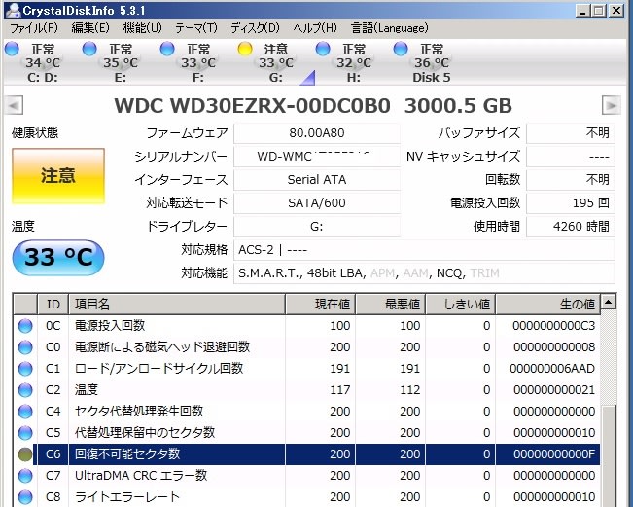Click the status orb of row C0
Image resolution: width=633 pixels, height=507 pixels.
(25, 347)
